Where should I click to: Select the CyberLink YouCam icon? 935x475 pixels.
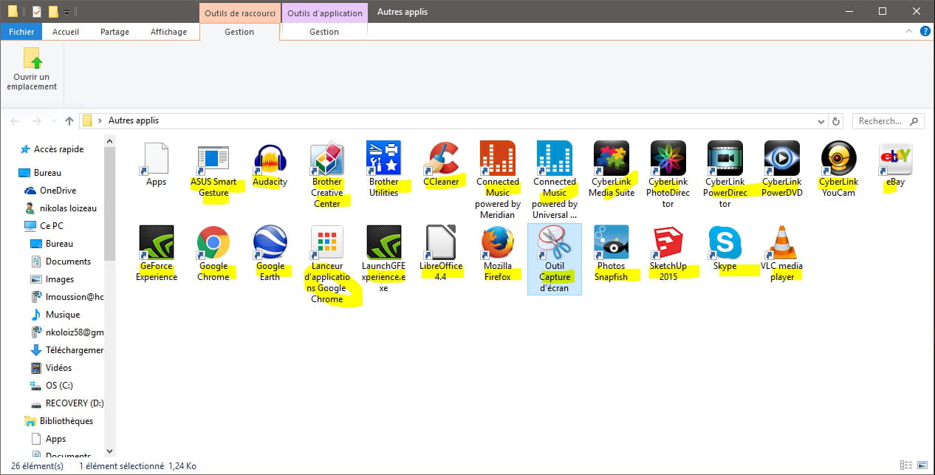[x=838, y=158]
